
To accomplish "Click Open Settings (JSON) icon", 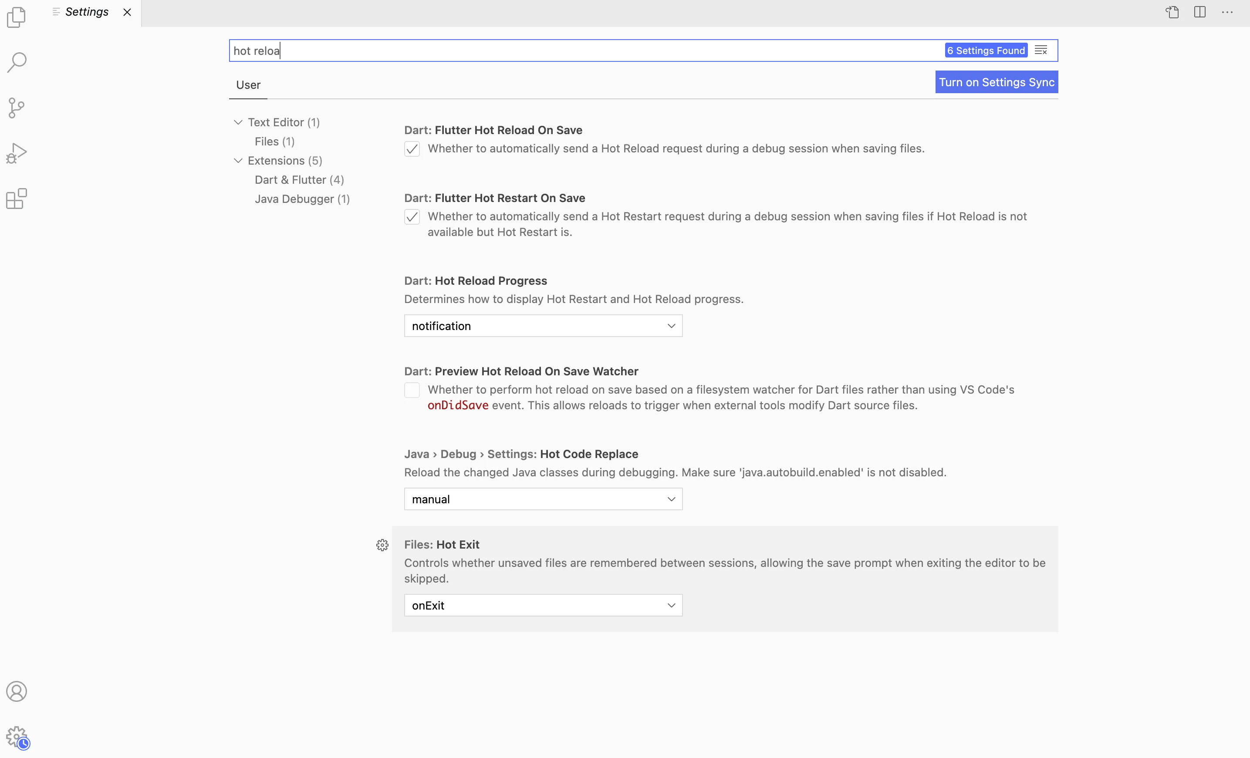I will pos(1172,12).
